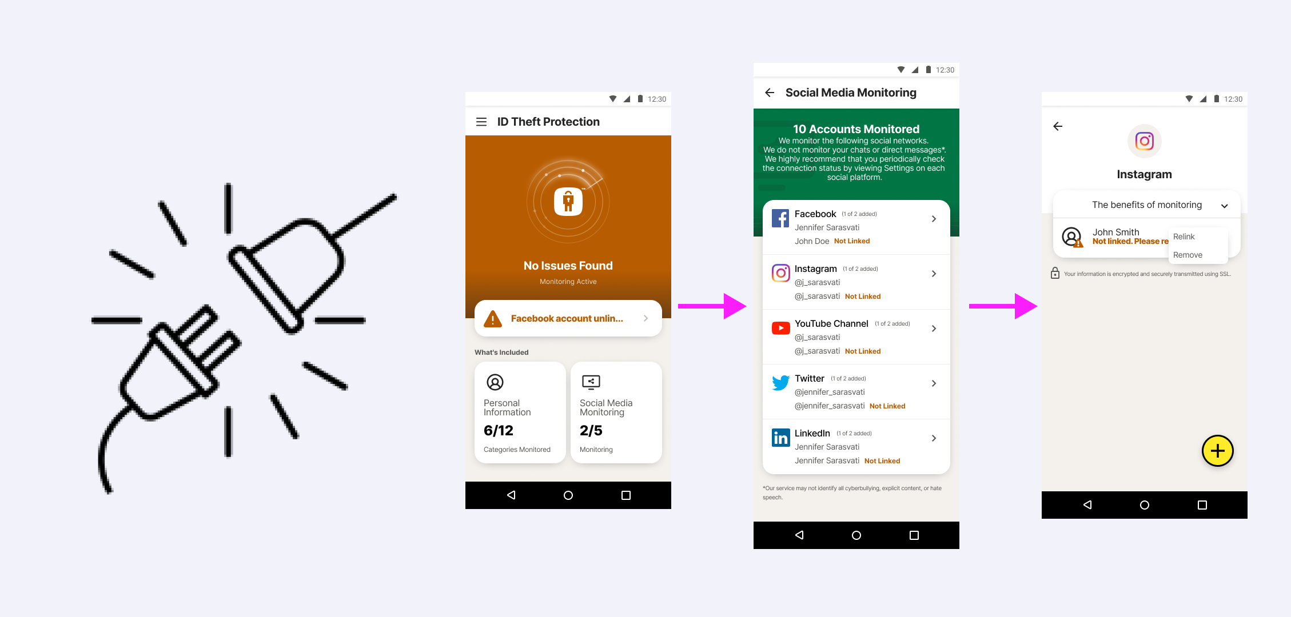Select 'Relink' from John Smith context menu

coord(1186,237)
